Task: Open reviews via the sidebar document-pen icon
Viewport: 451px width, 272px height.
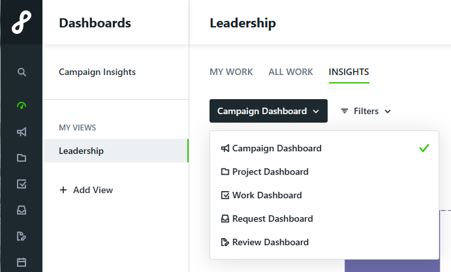Action: point(22,236)
